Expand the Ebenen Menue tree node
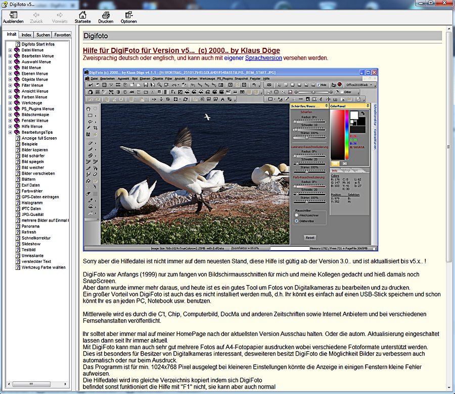 point(10,74)
